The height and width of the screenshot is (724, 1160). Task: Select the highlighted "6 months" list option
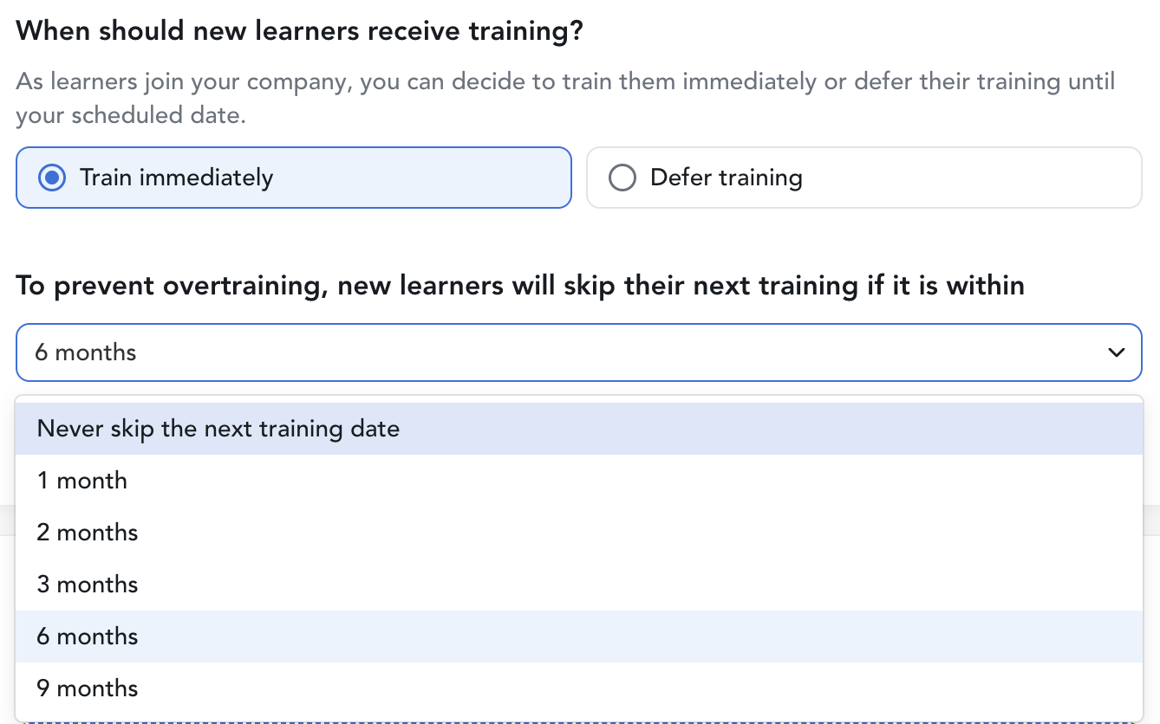pos(88,637)
